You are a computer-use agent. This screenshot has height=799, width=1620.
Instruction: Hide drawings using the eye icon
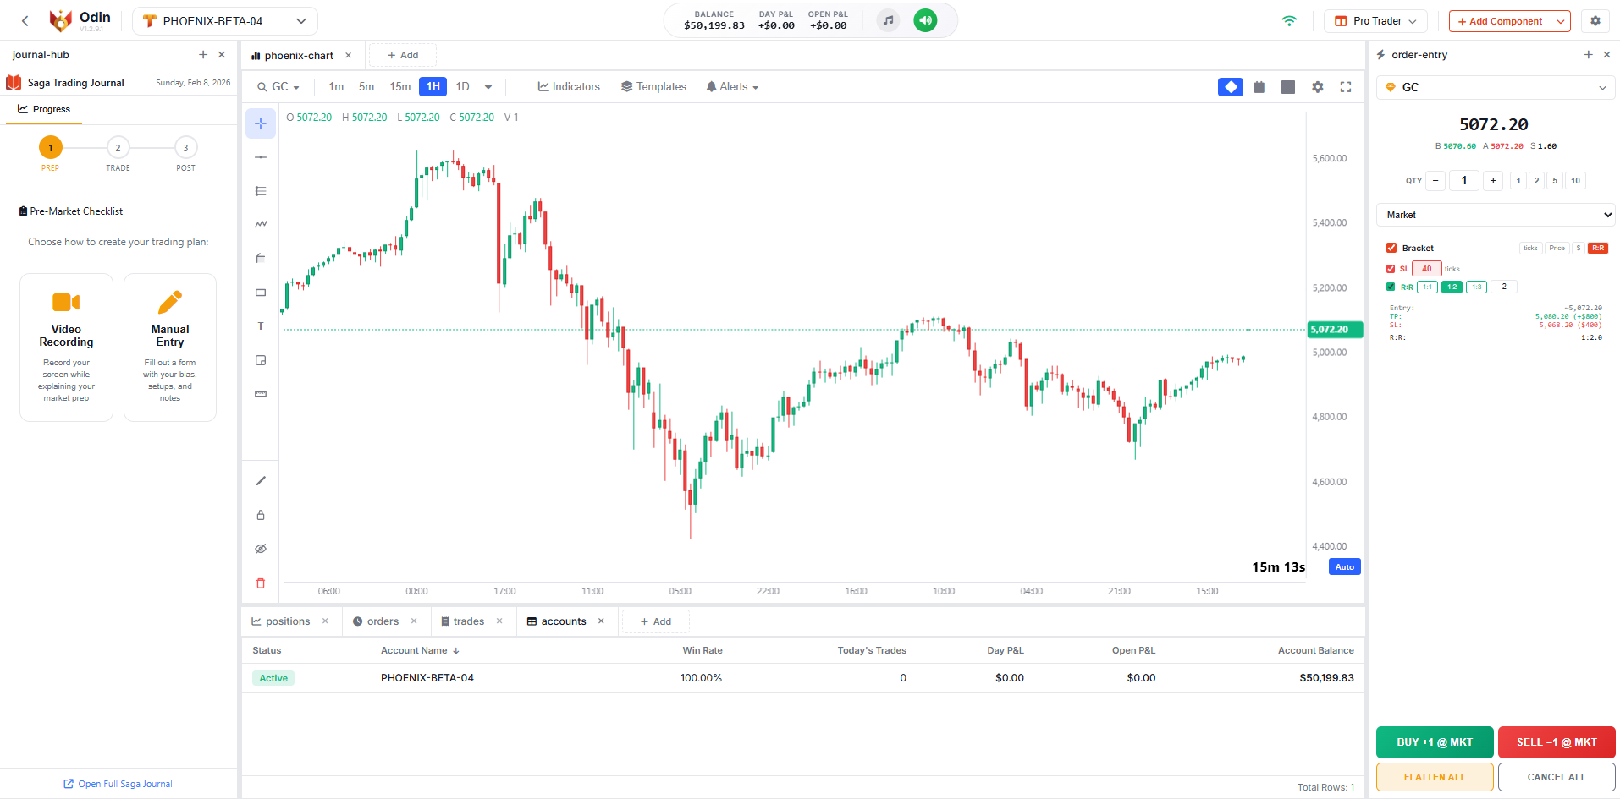point(261,549)
